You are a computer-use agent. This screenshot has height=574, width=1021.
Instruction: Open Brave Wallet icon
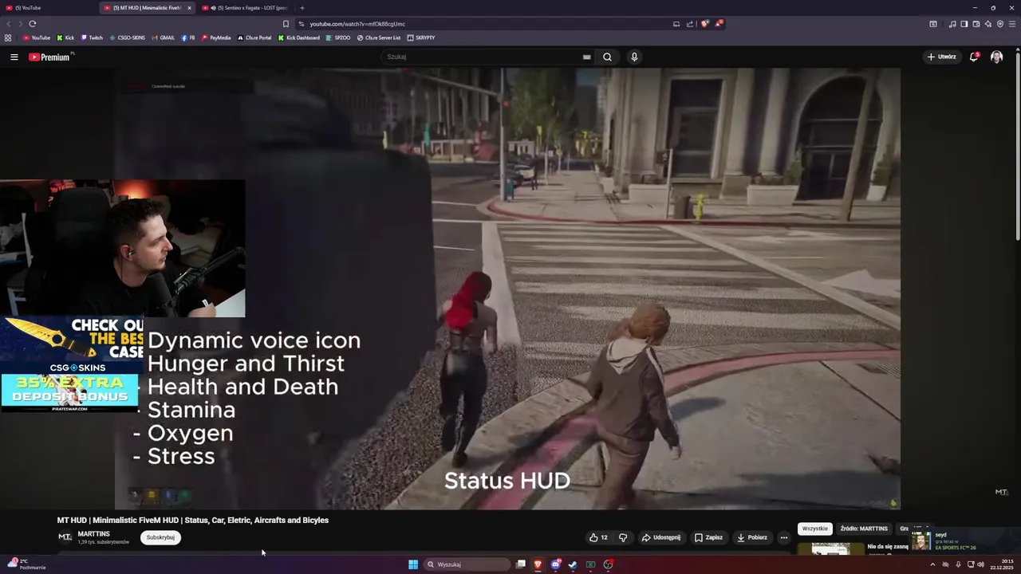pos(976,24)
